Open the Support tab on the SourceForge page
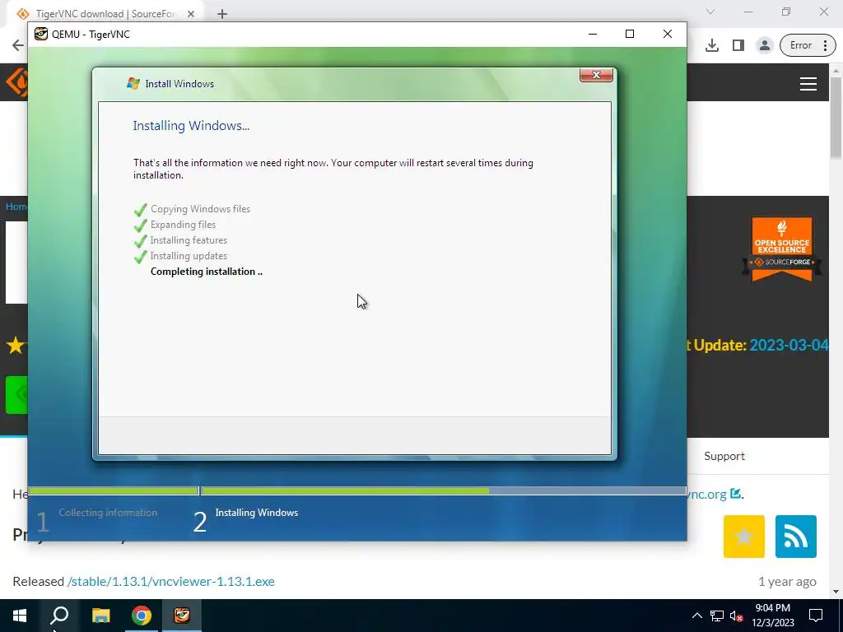The width and height of the screenshot is (843, 632). tap(724, 456)
